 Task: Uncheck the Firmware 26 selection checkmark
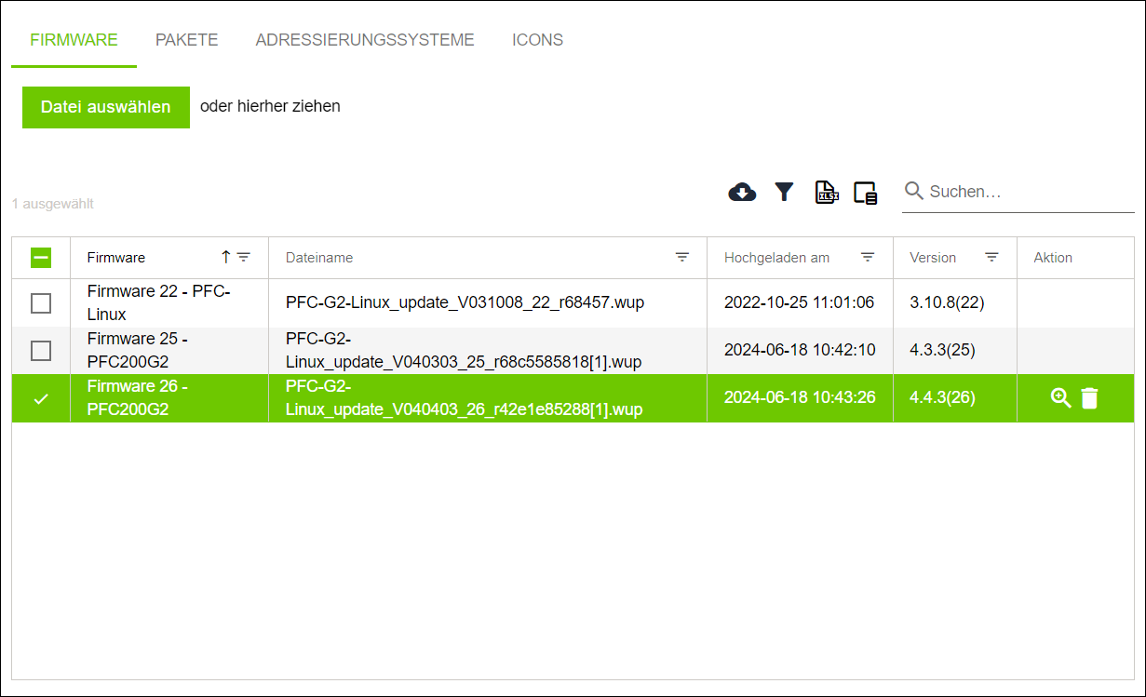point(40,397)
